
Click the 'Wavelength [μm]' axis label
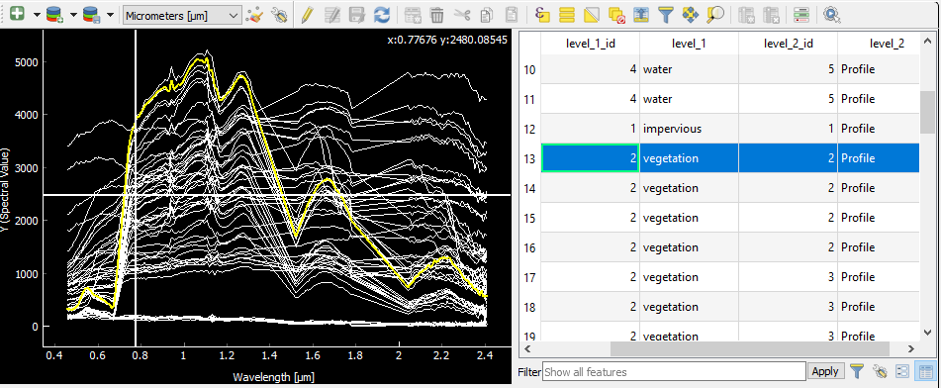pos(273,377)
